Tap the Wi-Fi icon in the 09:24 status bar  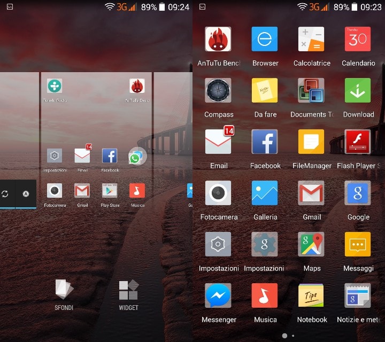109,6
